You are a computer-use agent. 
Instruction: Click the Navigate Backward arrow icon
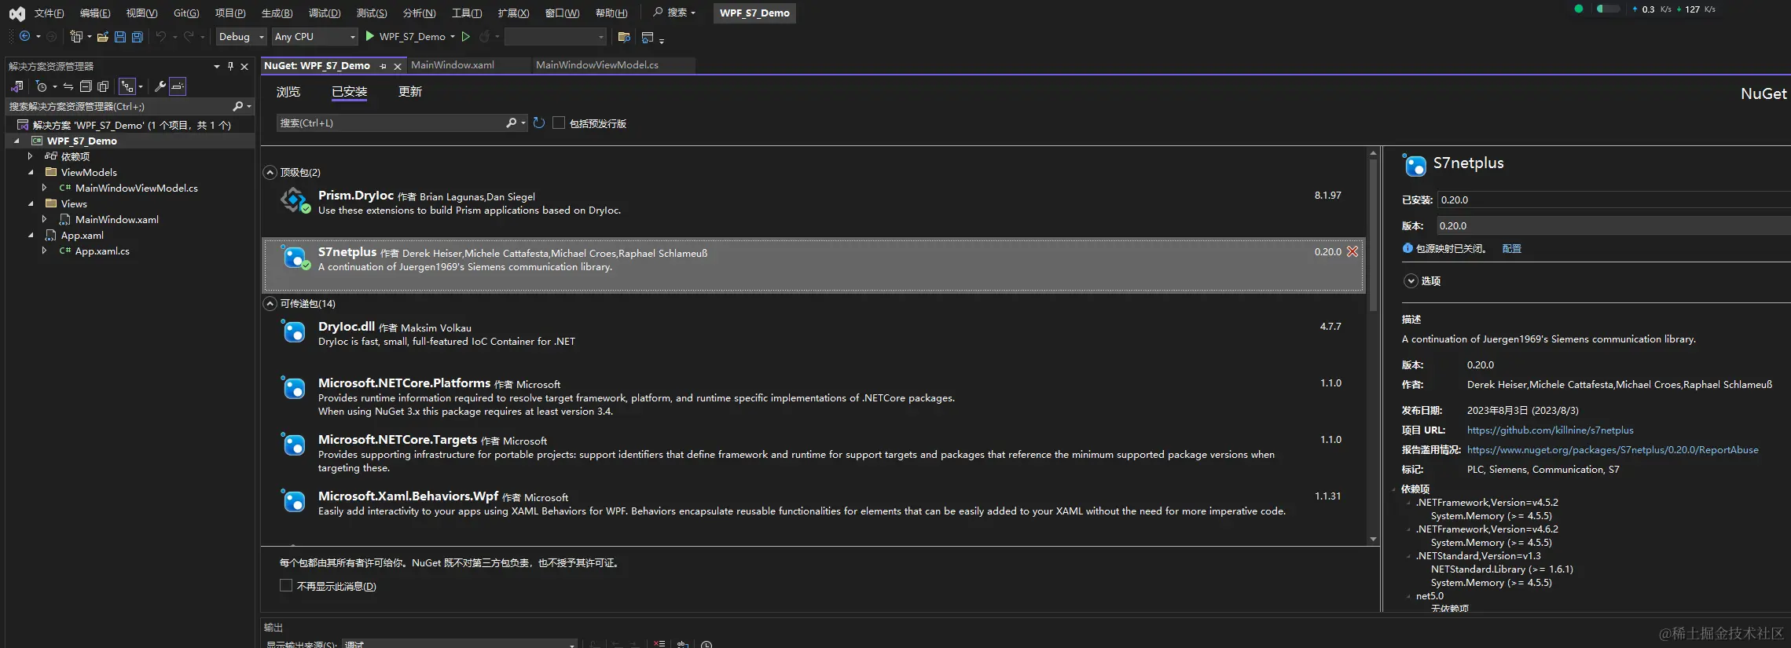[25, 37]
